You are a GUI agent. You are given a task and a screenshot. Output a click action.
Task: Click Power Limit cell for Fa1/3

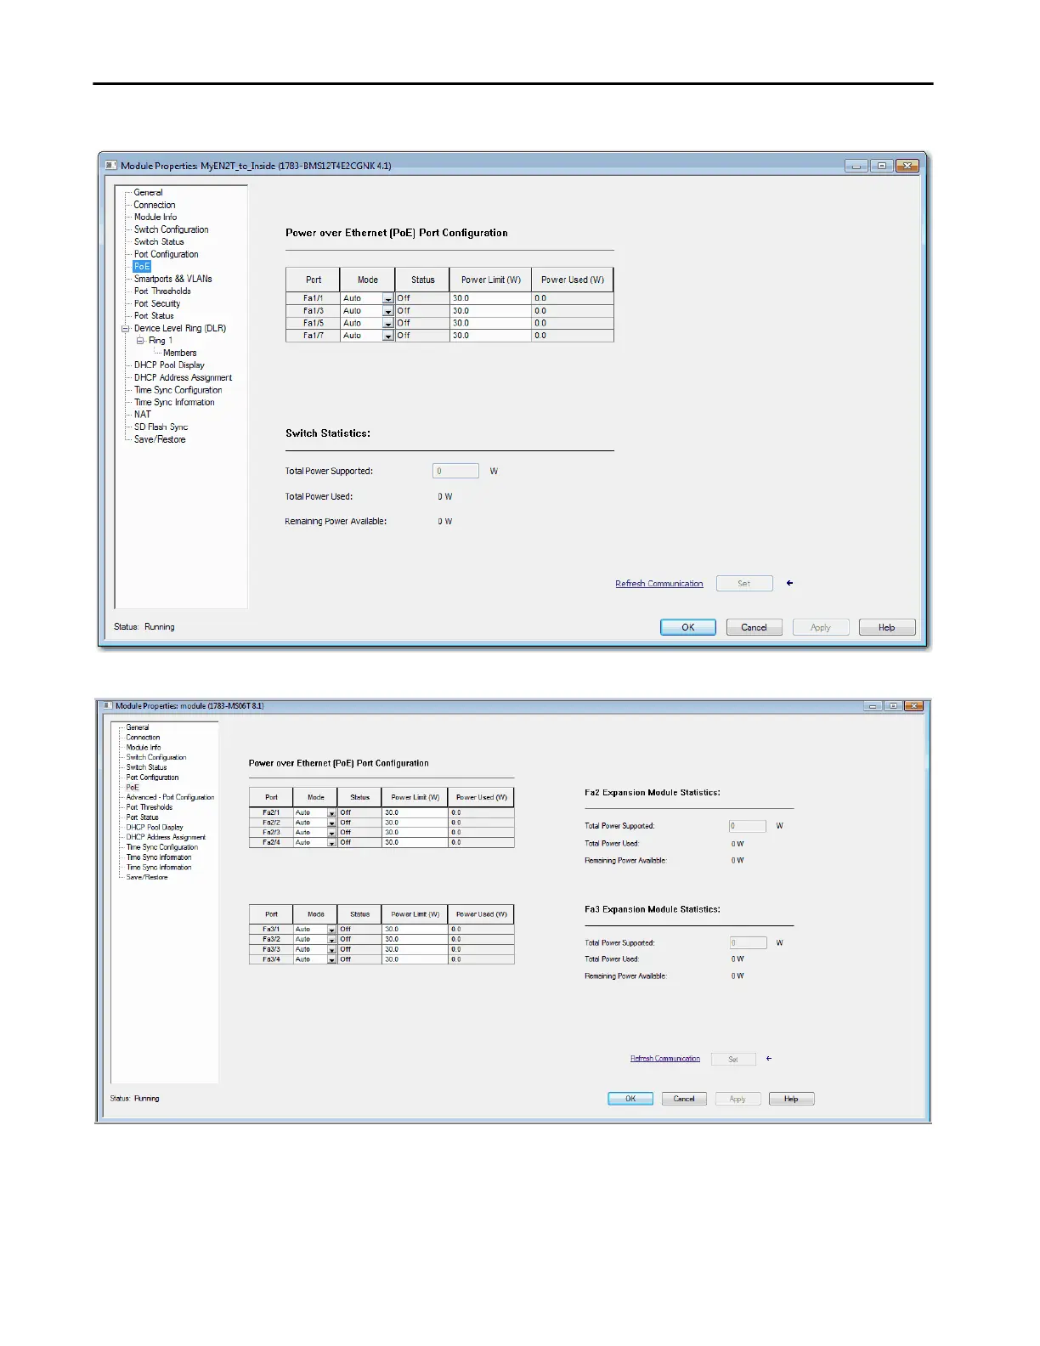pyautogui.click(x=490, y=311)
